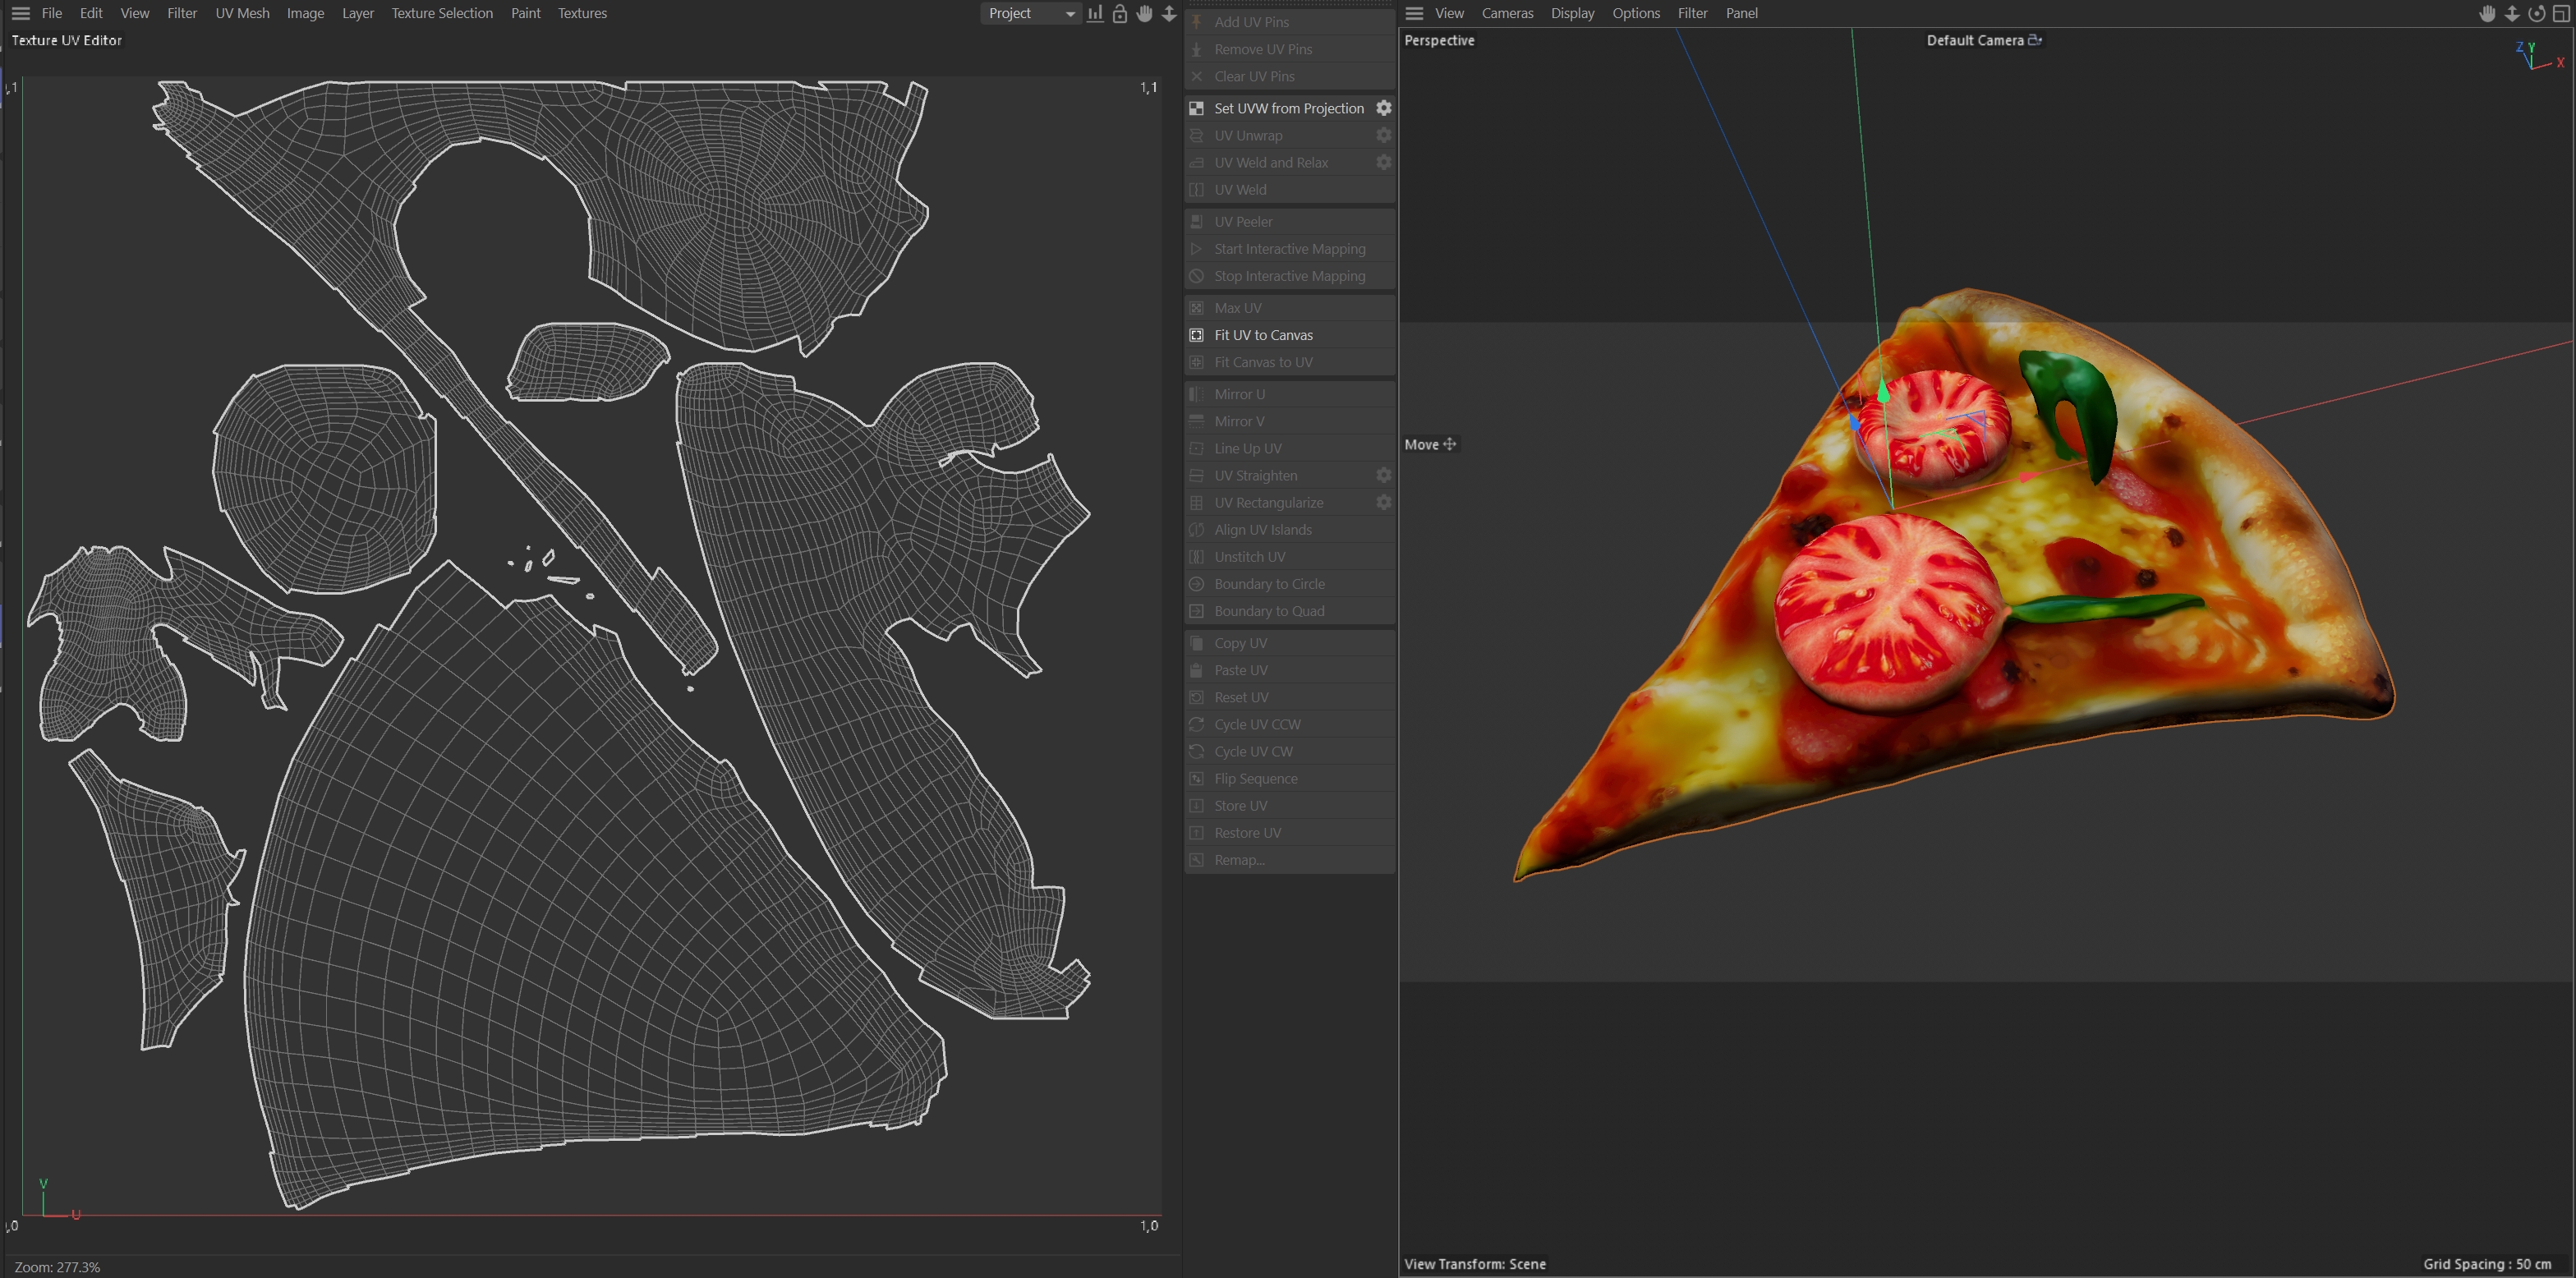The height and width of the screenshot is (1278, 2576).
Task: Open the viewport hamburger menu
Action: 1414,13
